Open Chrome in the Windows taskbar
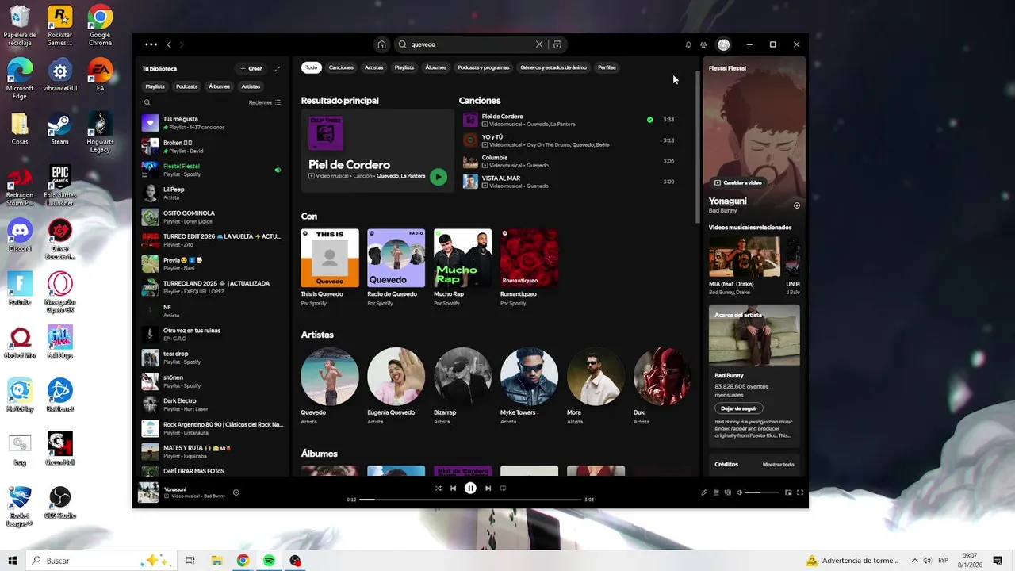Image resolution: width=1015 pixels, height=571 pixels. click(x=243, y=561)
